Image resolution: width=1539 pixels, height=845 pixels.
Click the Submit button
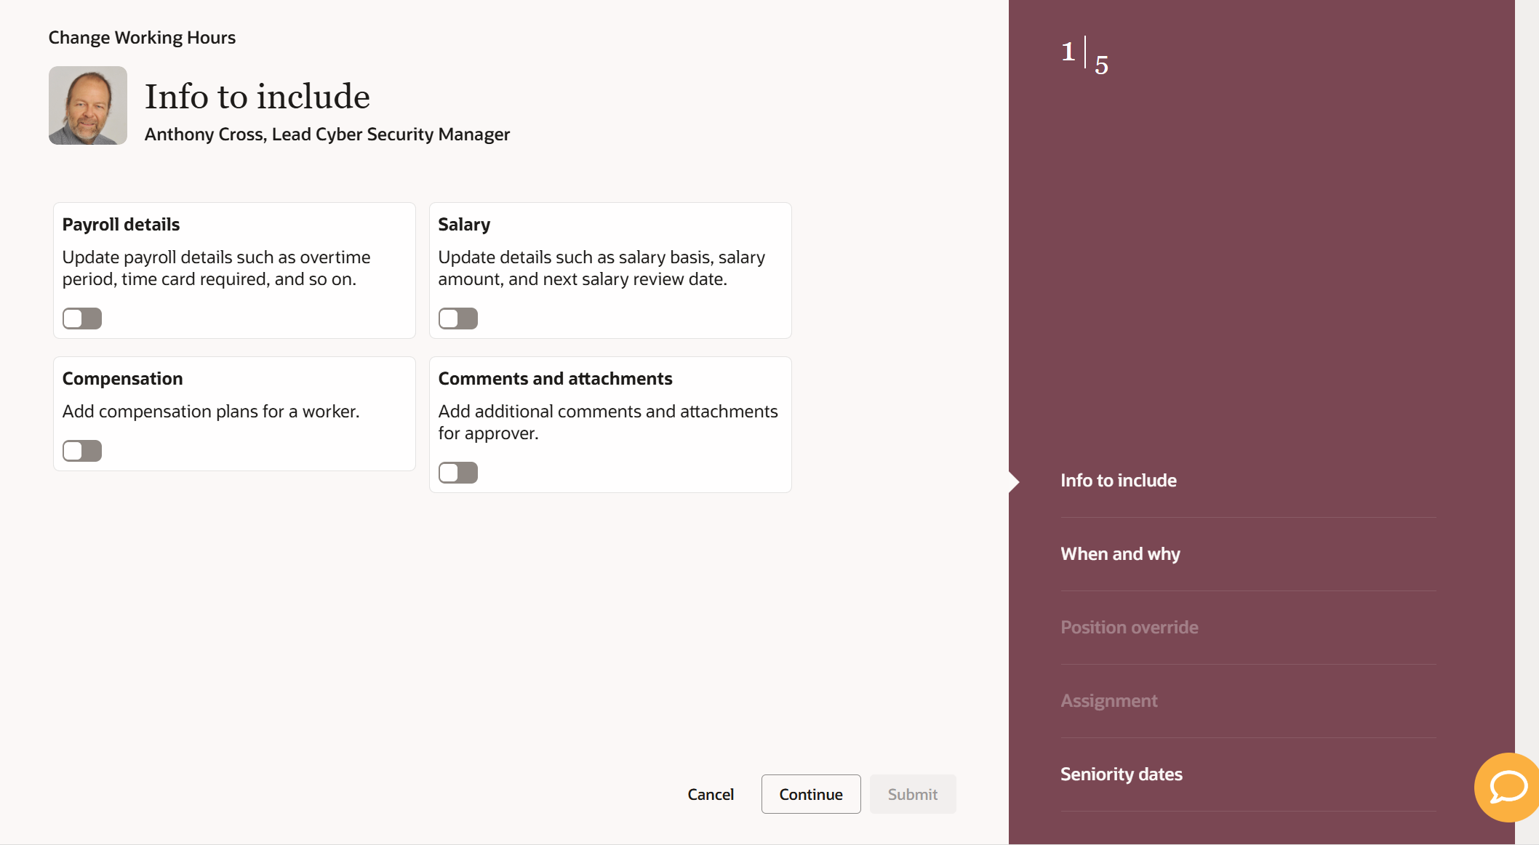click(x=912, y=794)
